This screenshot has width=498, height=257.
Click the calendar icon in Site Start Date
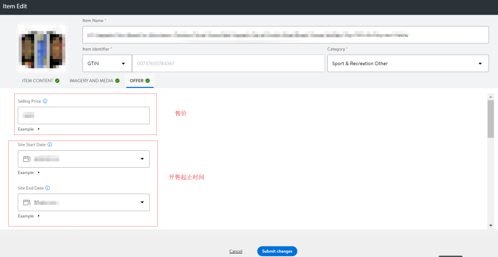[x=27, y=159]
